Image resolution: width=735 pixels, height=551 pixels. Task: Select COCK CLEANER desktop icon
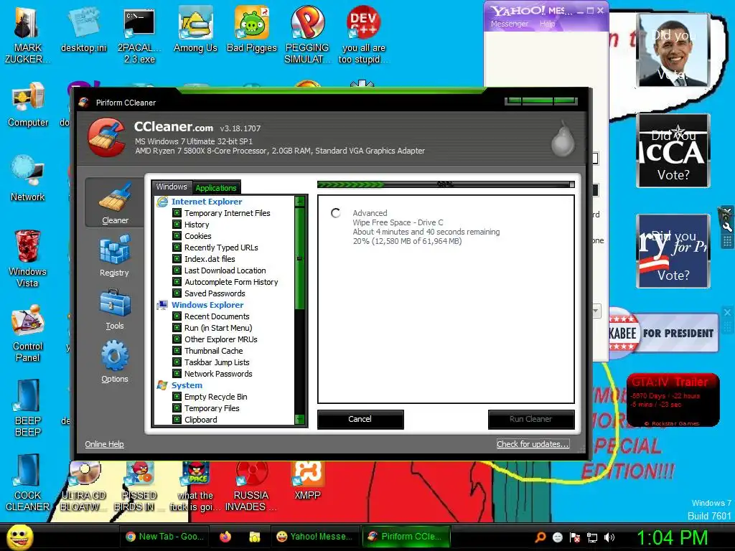(x=28, y=483)
